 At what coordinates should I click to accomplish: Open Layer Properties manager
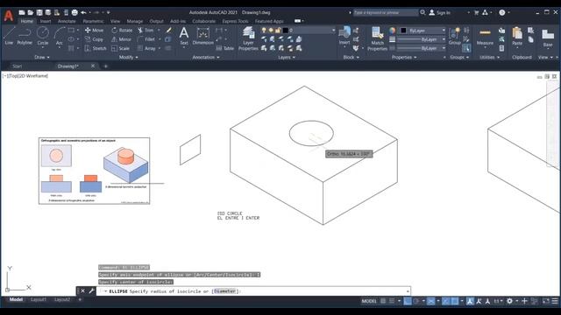coord(248,38)
